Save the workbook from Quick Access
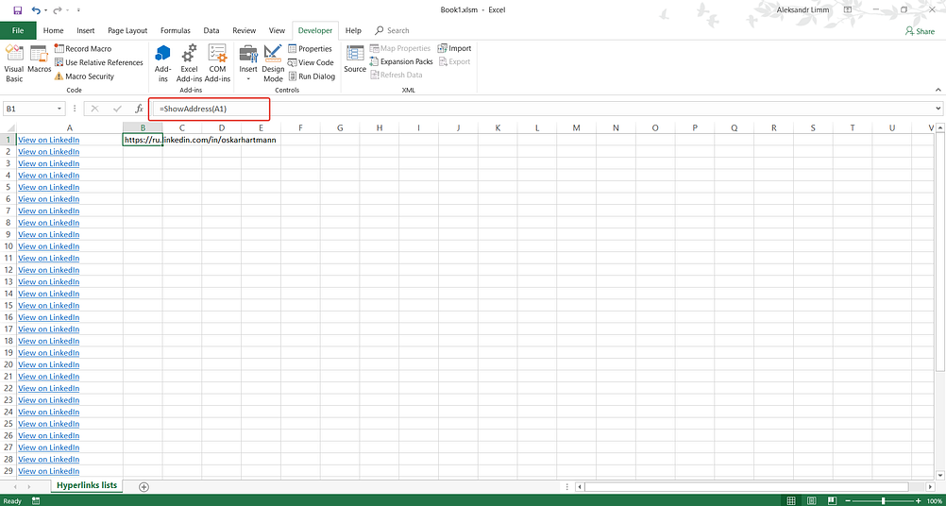Image resolution: width=946 pixels, height=506 pixels. pyautogui.click(x=18, y=9)
